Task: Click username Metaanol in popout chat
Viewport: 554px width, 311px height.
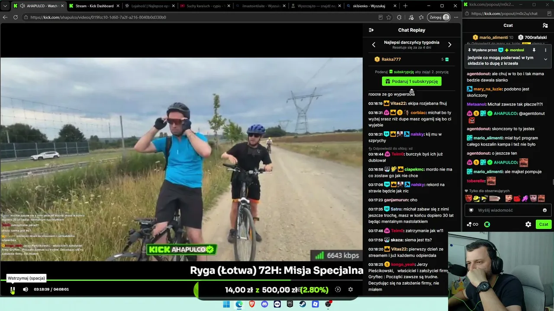Action: click(x=476, y=104)
